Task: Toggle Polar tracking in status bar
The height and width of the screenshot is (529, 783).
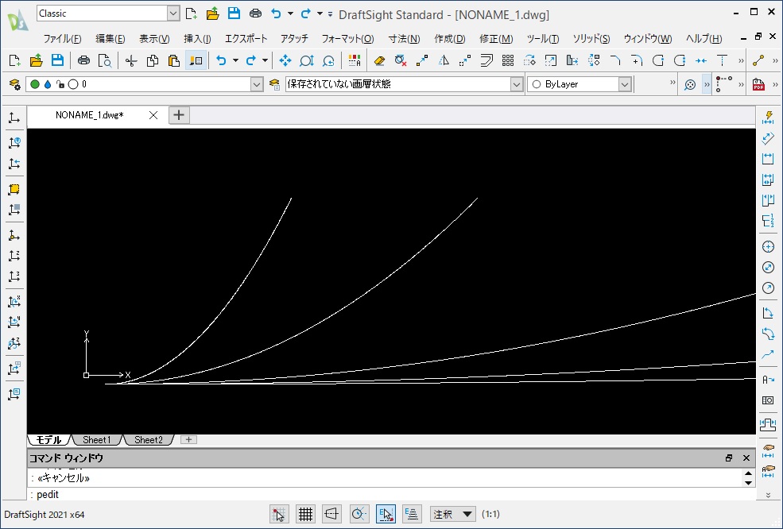Action: [359, 514]
